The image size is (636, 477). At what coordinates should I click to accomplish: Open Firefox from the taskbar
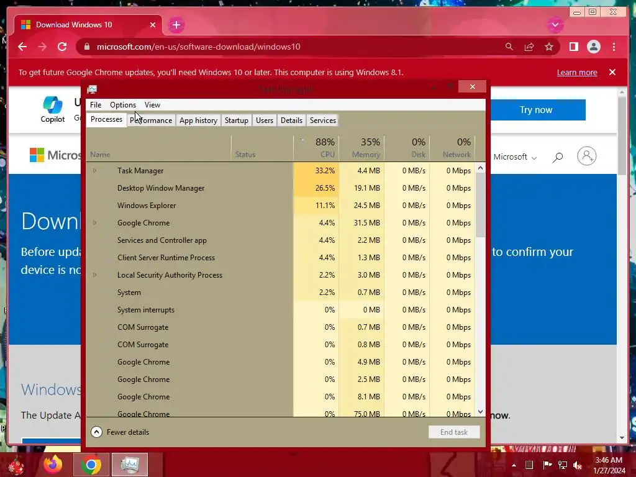[53, 465]
